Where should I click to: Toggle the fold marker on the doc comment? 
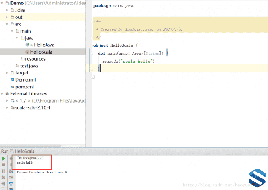pos(92,21)
